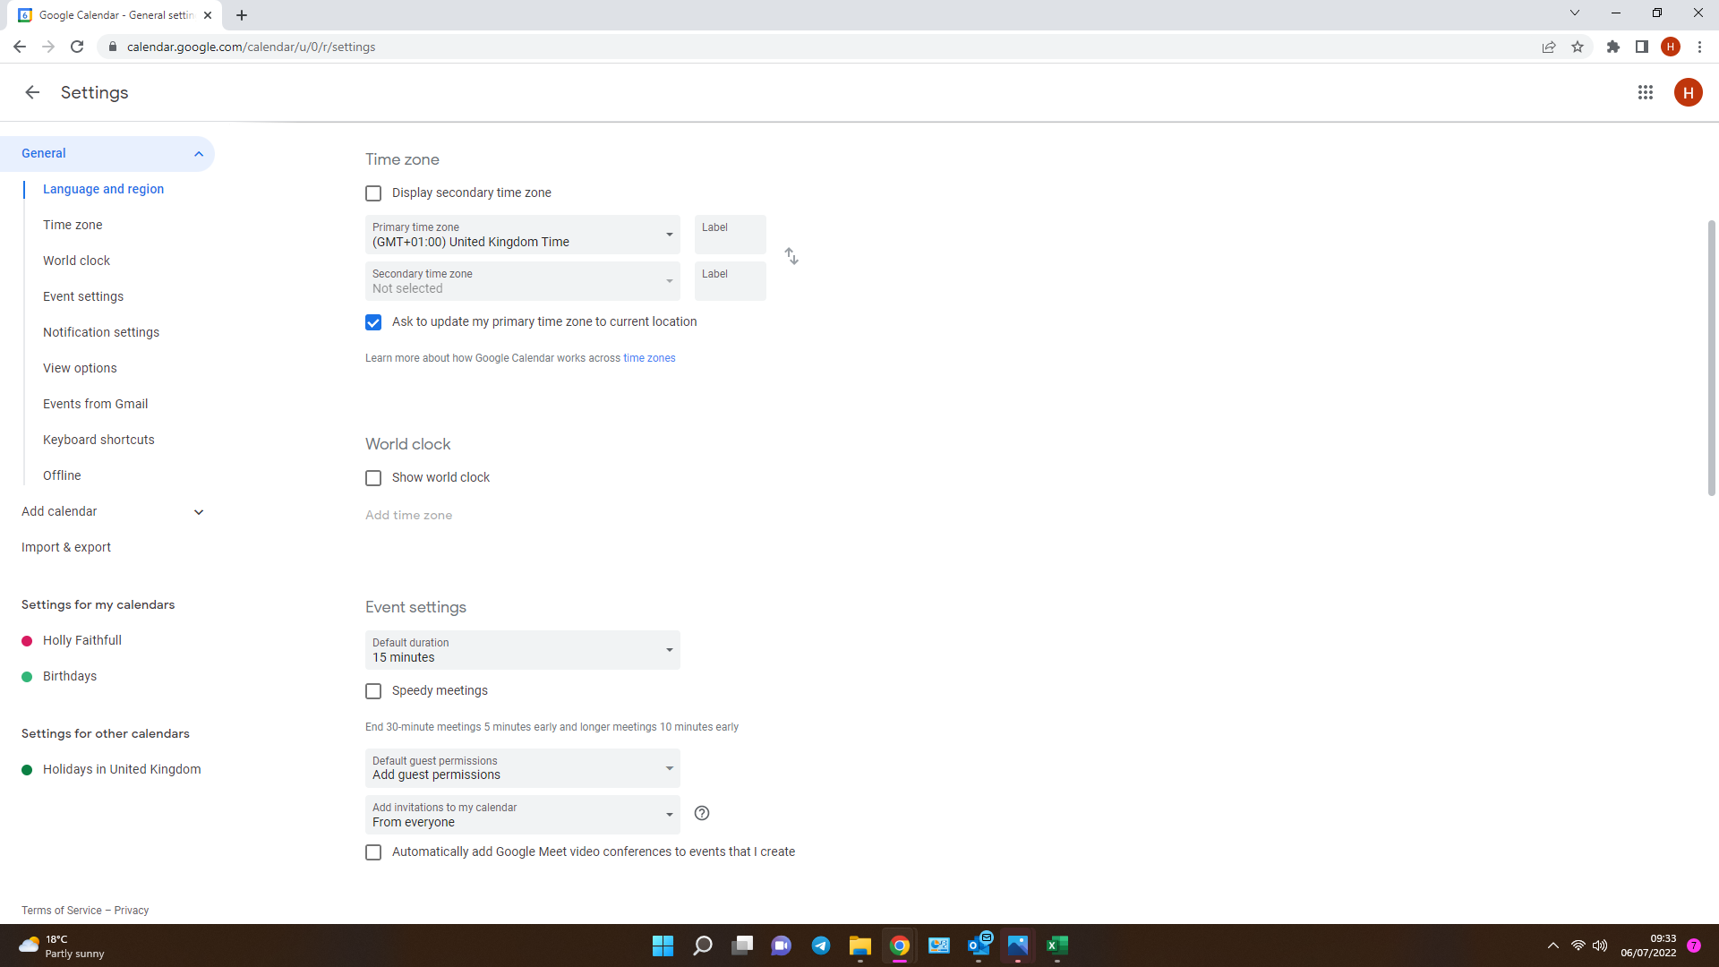
Task: Open Chrome extensions puzzle icon
Action: 1613,47
